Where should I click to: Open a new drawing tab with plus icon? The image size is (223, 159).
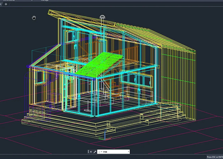(6, 4)
